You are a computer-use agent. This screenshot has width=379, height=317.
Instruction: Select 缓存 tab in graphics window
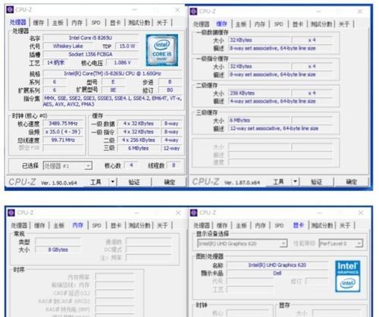tap(222, 225)
